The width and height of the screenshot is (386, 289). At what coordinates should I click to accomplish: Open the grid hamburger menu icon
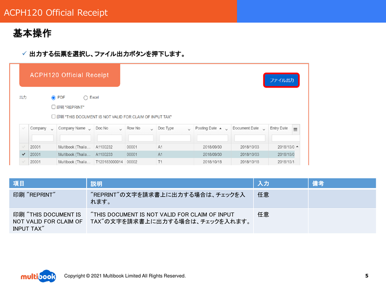click(296, 130)
